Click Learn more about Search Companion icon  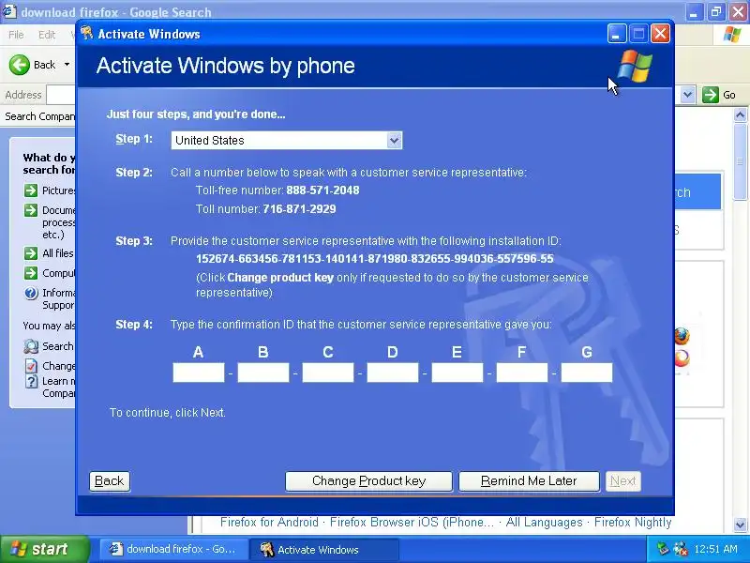(x=31, y=382)
